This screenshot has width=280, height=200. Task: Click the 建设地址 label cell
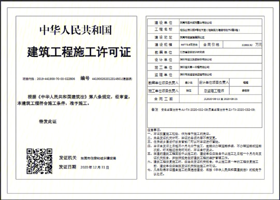163,37
